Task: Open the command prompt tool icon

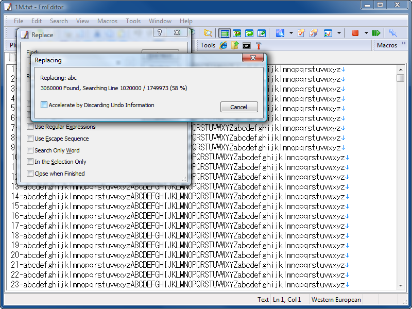Action: (x=247, y=46)
